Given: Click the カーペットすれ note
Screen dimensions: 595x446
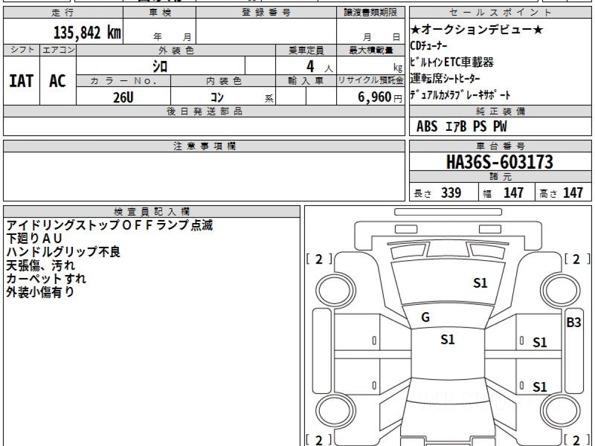Looking at the screenshot, I should pyautogui.click(x=47, y=279).
